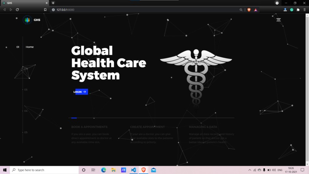Open File Explorer from the taskbar
Image resolution: width=309 pixels, height=174 pixels.
[x=113, y=170]
